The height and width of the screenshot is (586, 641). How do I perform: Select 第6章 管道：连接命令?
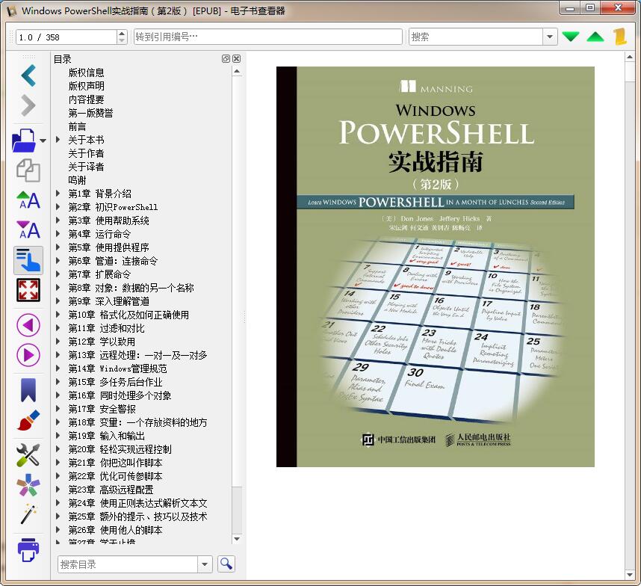tap(114, 261)
